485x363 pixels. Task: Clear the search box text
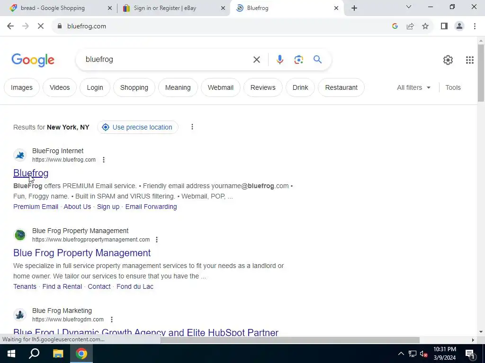coord(256,60)
